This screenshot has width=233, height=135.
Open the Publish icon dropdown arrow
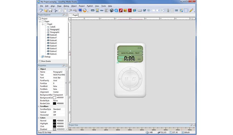[88, 11]
